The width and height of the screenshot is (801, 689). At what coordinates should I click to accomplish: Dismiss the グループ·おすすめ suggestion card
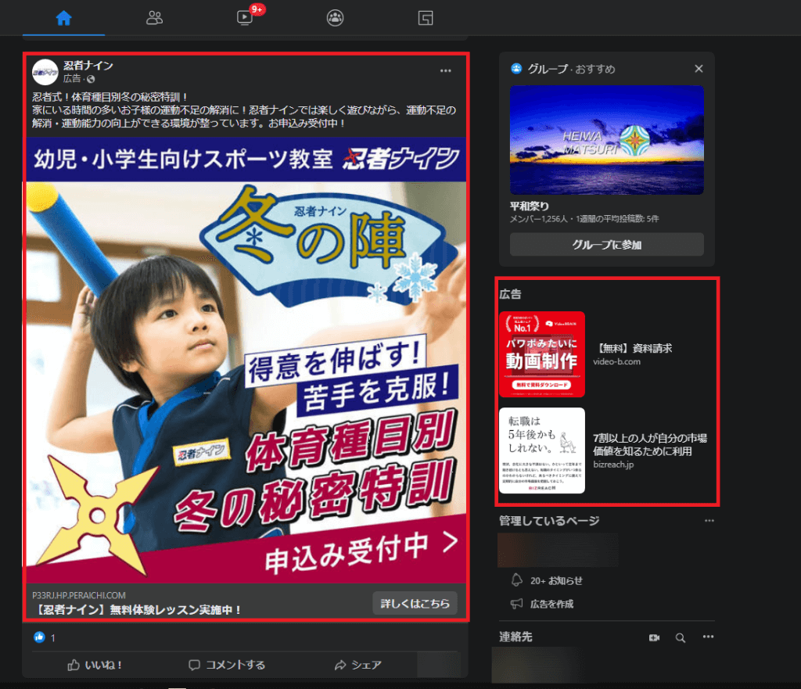(x=699, y=69)
